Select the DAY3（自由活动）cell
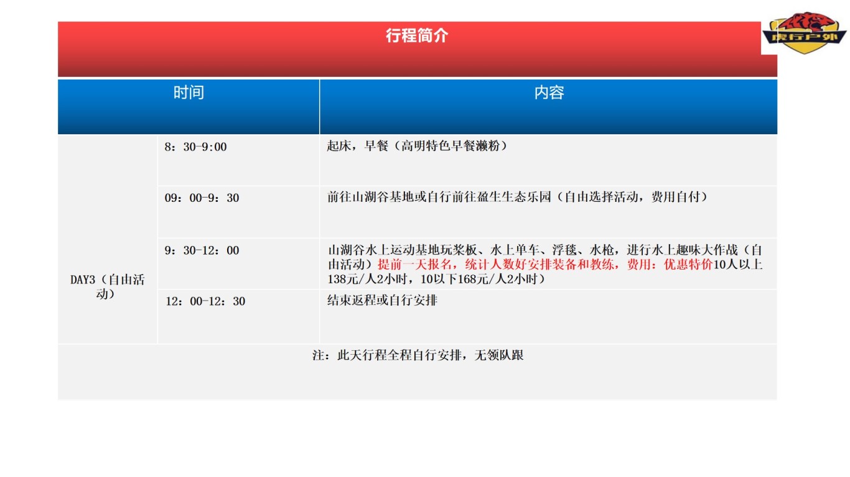Viewport: 850px width, 477px height. tap(107, 239)
